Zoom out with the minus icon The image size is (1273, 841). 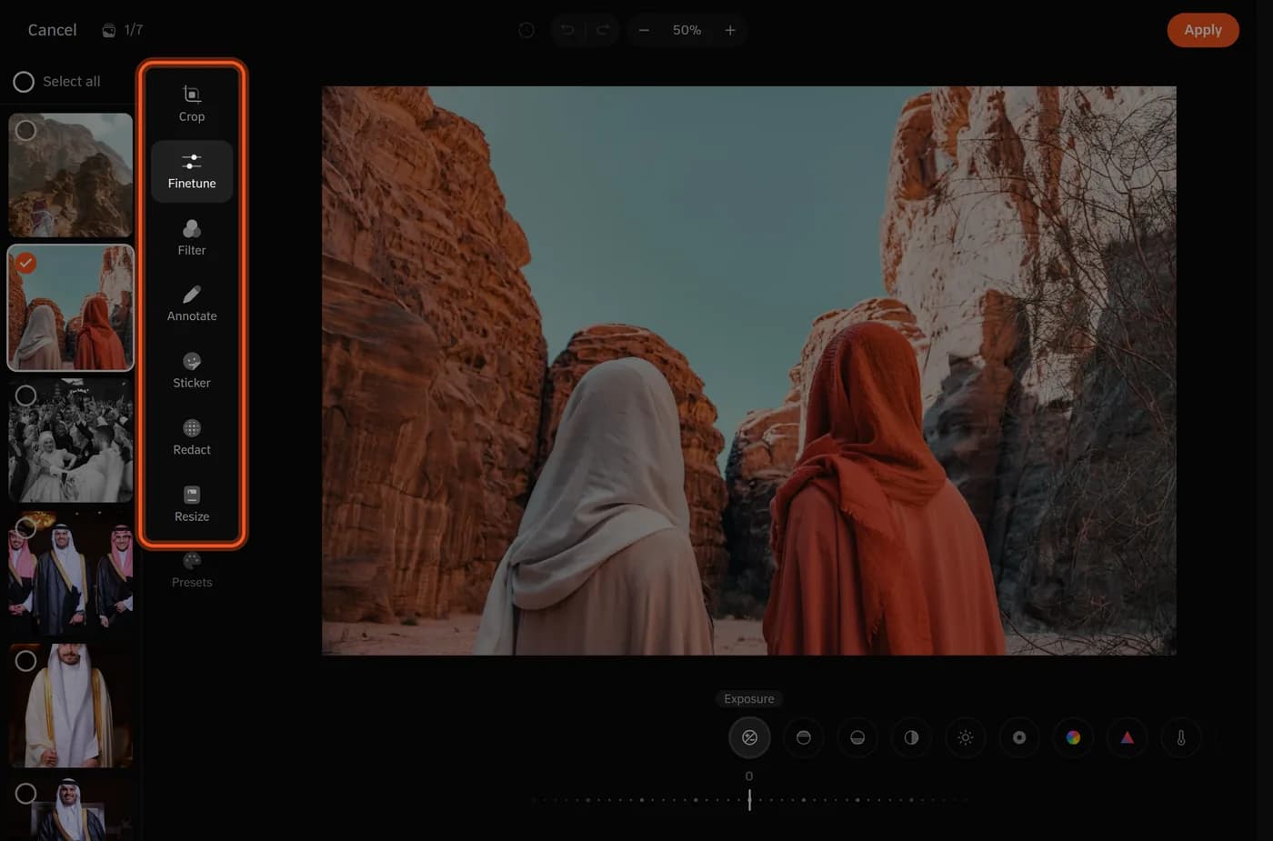(x=644, y=30)
